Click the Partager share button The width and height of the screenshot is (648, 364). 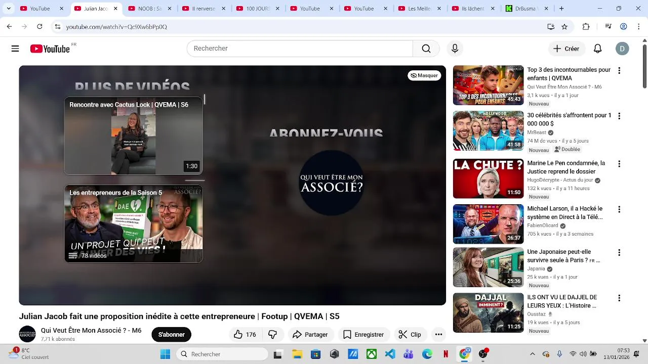(310, 335)
